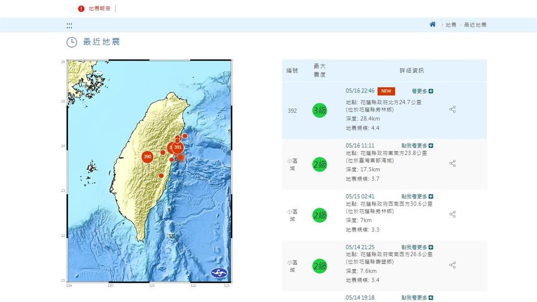Click the 3級 intensity badge for 392
Screen dimensions: 537x302
(319, 110)
